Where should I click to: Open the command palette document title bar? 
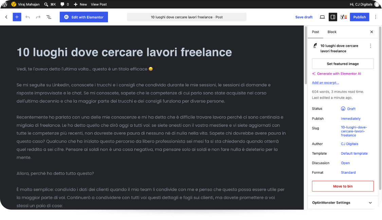coord(187,17)
